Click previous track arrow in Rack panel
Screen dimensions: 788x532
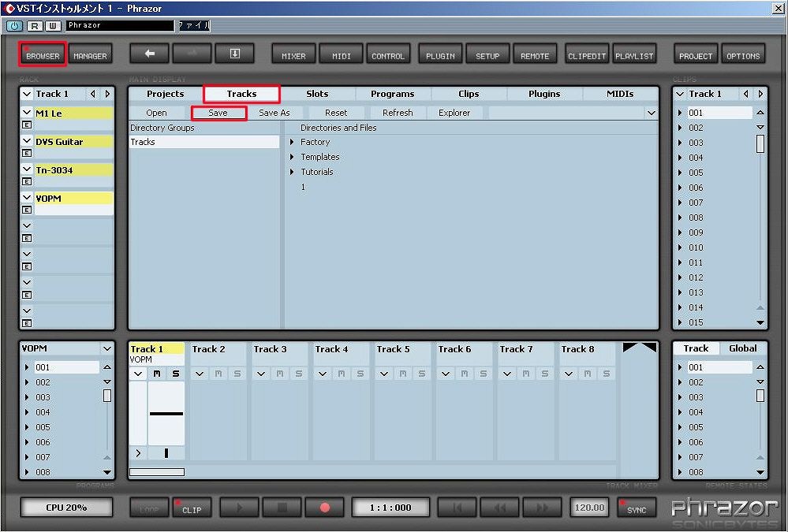(x=93, y=94)
